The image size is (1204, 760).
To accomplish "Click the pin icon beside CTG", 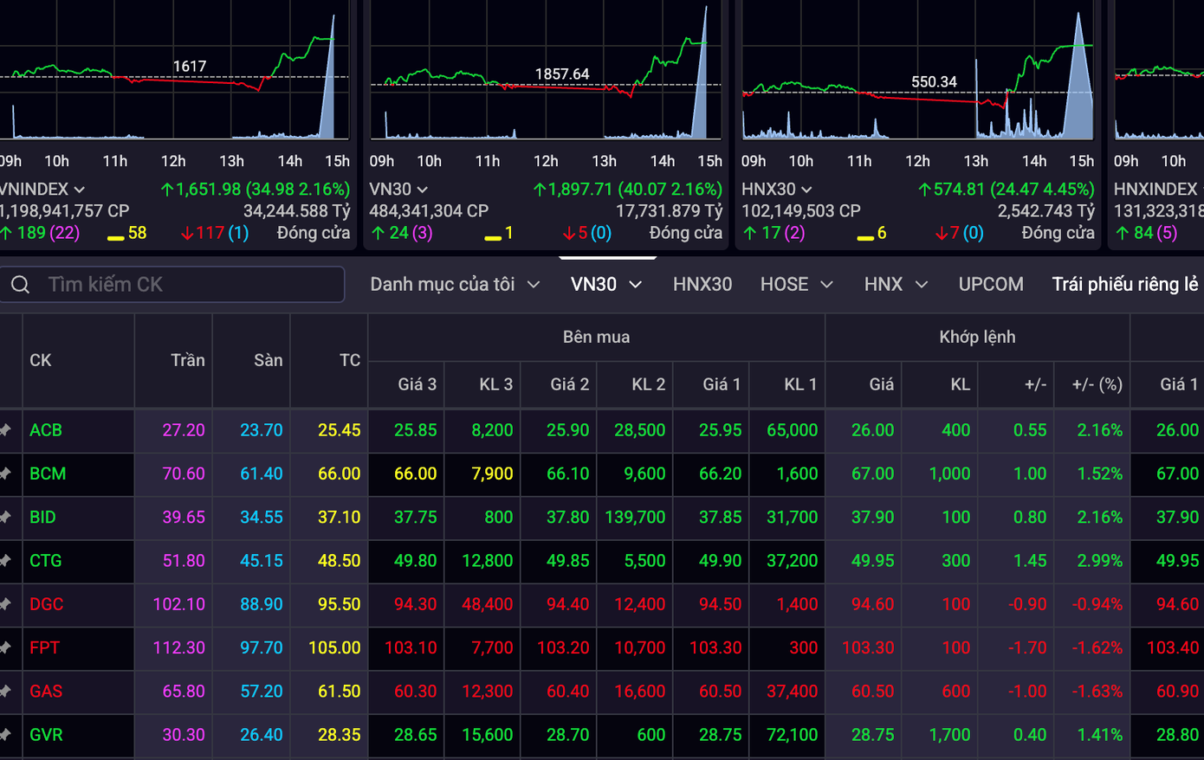I will [x=6, y=561].
